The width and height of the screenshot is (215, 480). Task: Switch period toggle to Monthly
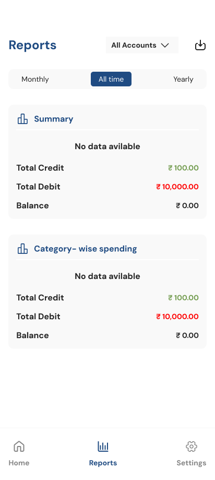point(35,79)
